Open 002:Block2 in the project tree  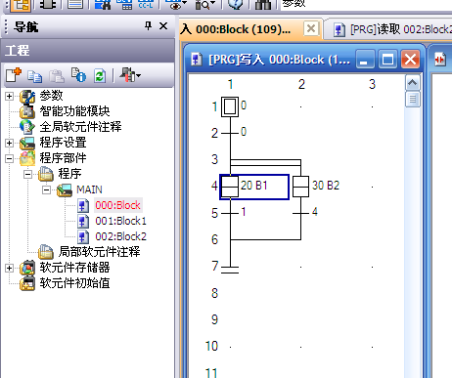(120, 236)
